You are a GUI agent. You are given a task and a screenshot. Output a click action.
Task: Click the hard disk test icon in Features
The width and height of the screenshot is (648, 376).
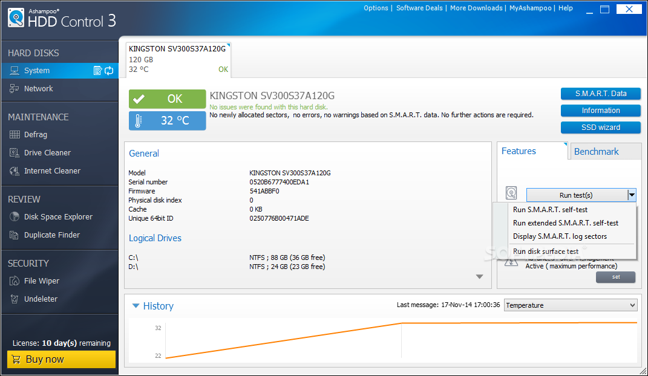(511, 193)
